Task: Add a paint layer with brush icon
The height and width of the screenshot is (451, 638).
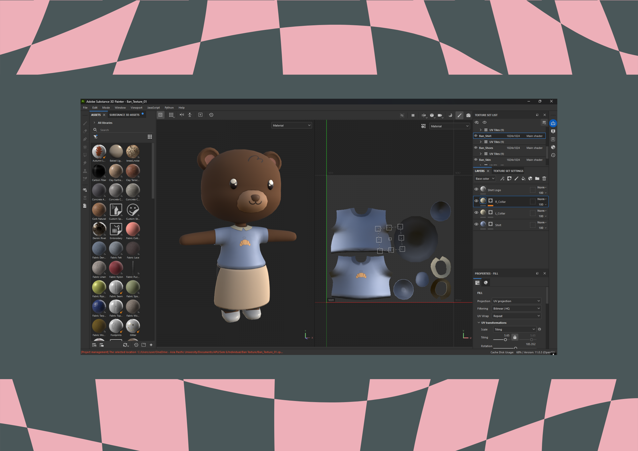Action: (x=516, y=178)
